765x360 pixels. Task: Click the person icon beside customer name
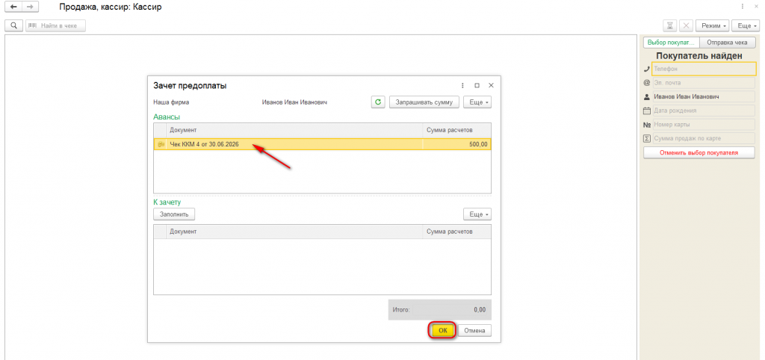tap(647, 97)
